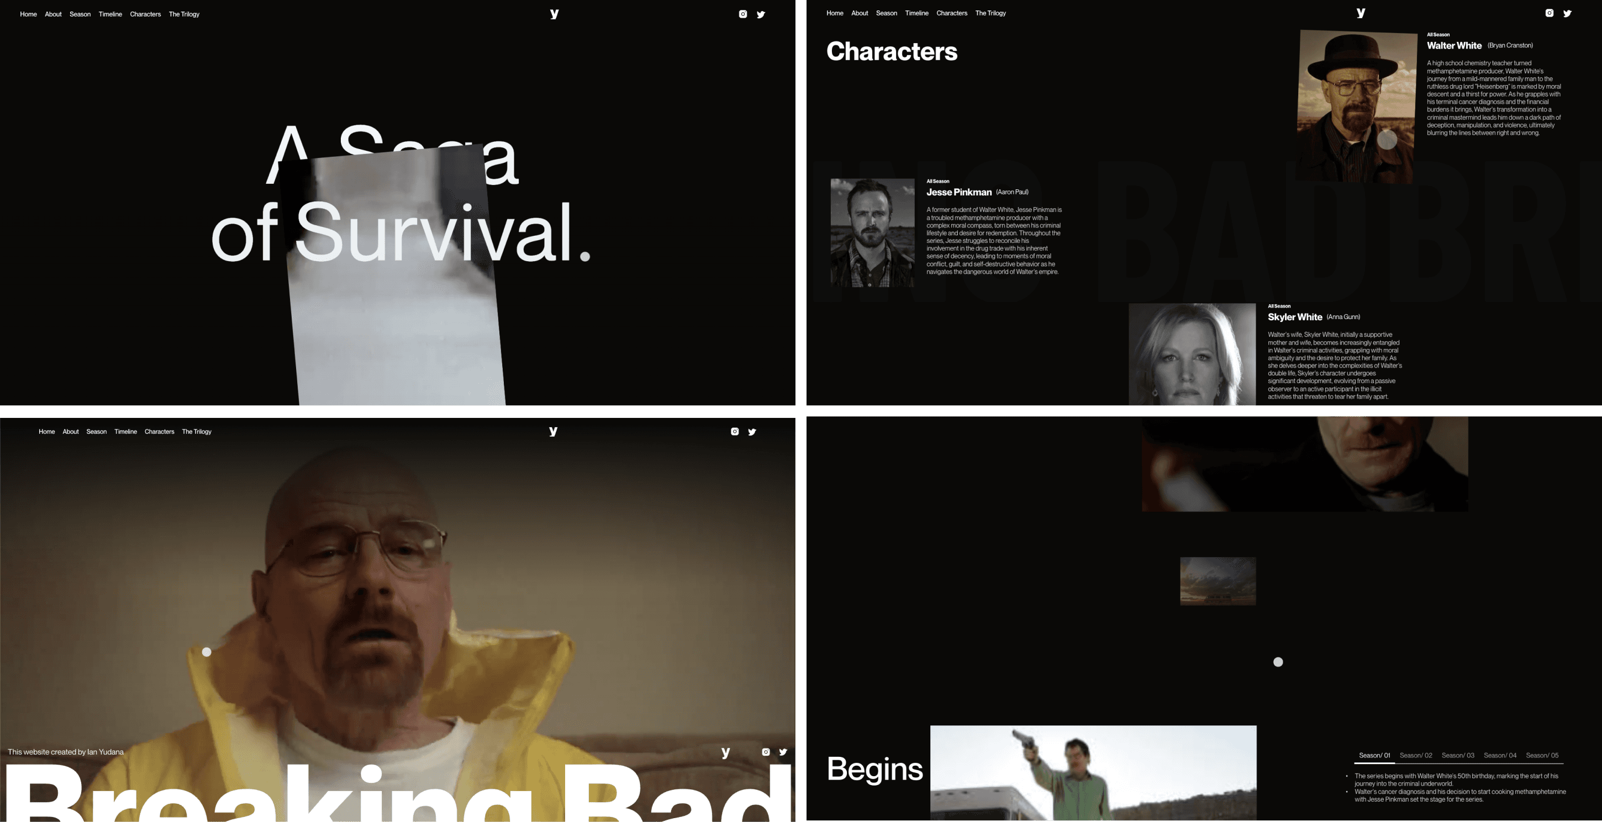The height and width of the screenshot is (822, 1602).
Task: Click the 'Jesse Pinkman' character name
Action: 959,193
